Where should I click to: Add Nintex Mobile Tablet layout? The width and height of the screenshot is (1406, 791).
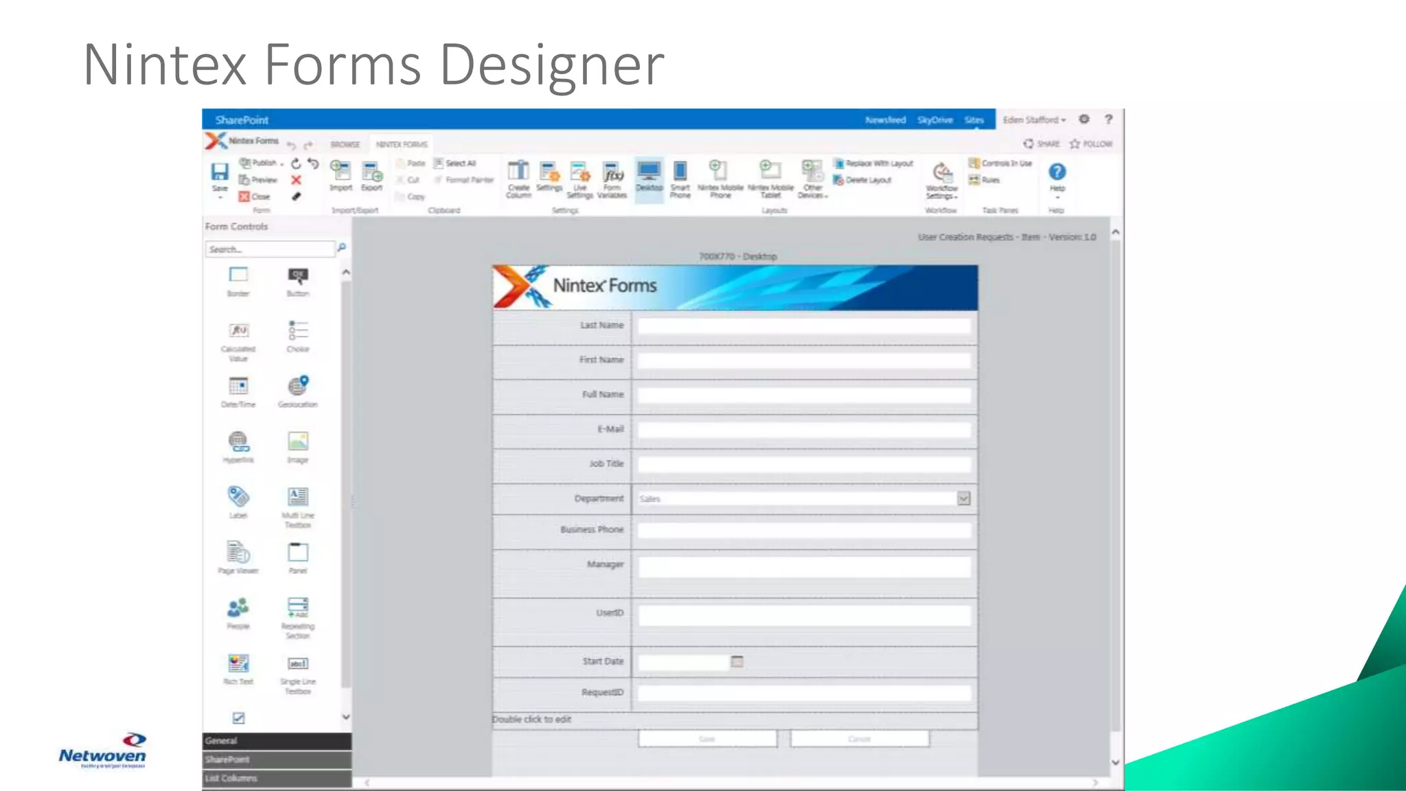[770, 179]
